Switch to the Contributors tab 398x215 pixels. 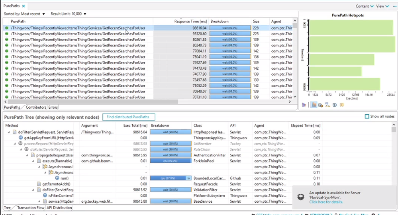36,107
